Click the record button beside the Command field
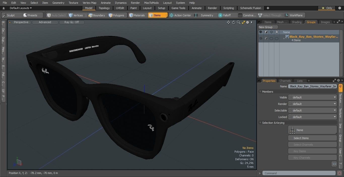The image size is (344, 177). pos(339,173)
